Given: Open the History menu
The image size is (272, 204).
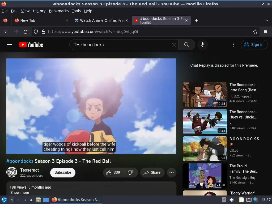Looking at the screenshot, I should click(39, 11).
